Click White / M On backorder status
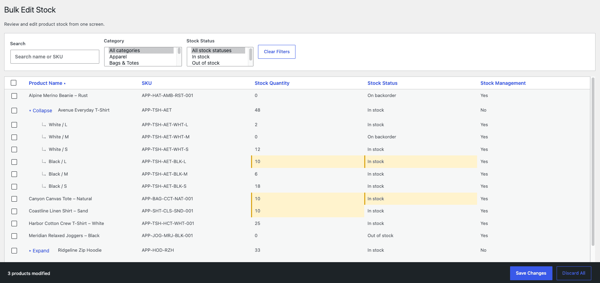Viewport: 600px width, 283px height. point(382,137)
